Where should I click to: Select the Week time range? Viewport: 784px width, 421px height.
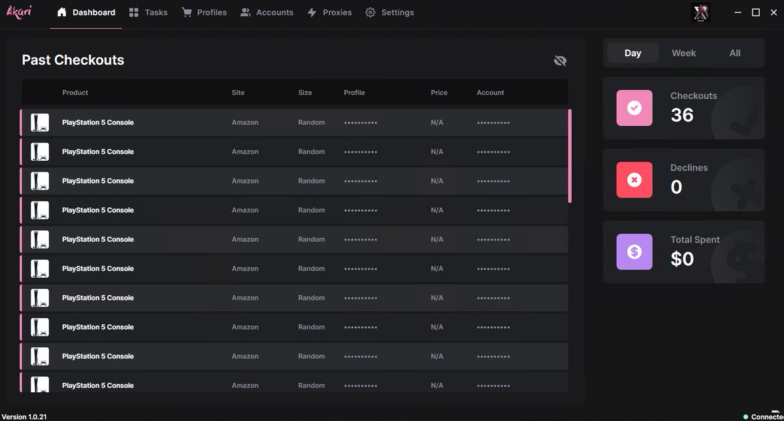click(x=683, y=53)
